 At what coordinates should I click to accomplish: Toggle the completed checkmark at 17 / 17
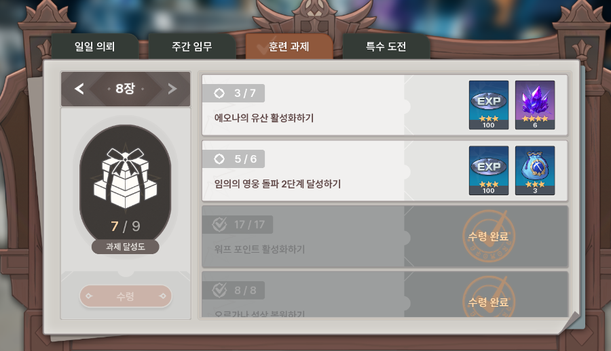219,224
